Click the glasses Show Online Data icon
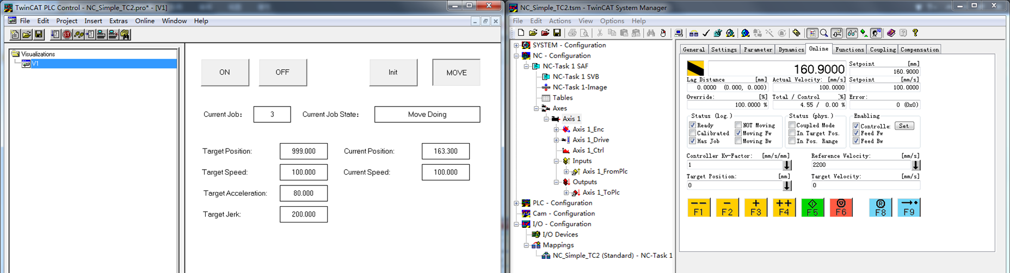1010x273 pixels. pos(852,33)
